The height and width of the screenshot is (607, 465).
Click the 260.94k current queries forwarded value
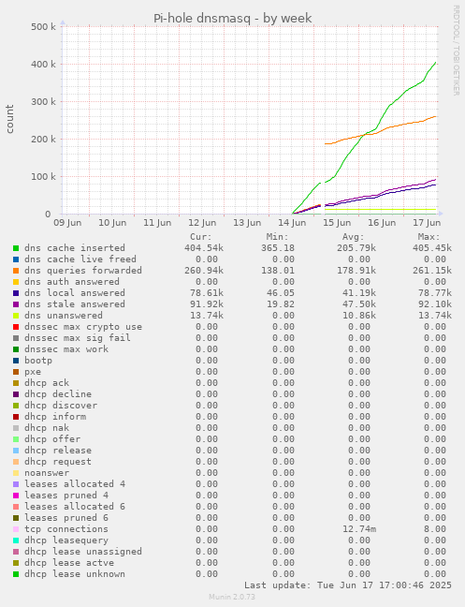[x=204, y=270]
